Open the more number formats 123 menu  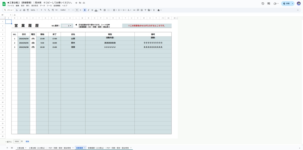pos(56,10)
